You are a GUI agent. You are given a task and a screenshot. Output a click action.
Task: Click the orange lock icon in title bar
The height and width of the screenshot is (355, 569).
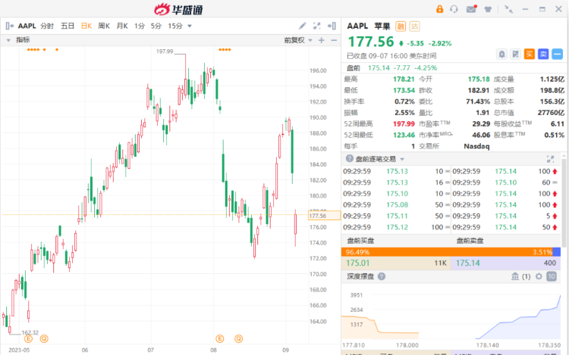point(439,9)
